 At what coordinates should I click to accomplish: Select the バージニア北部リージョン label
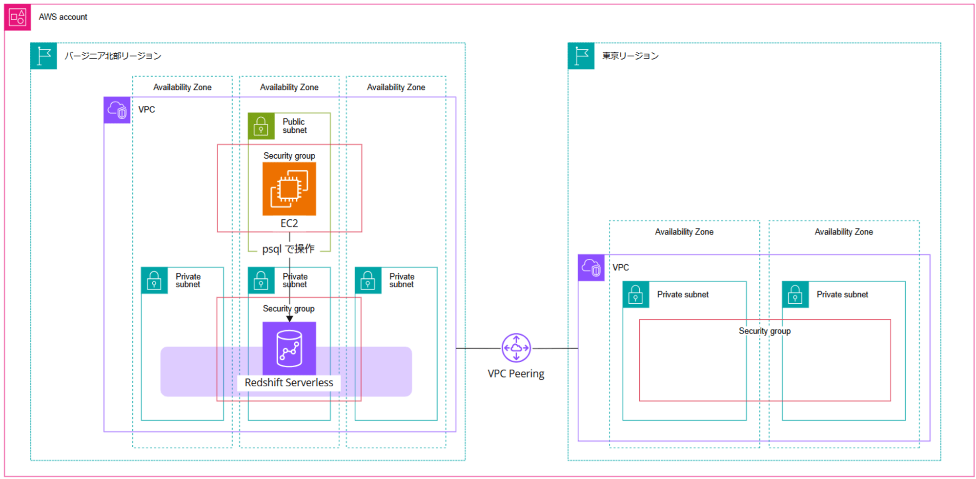[x=113, y=56]
